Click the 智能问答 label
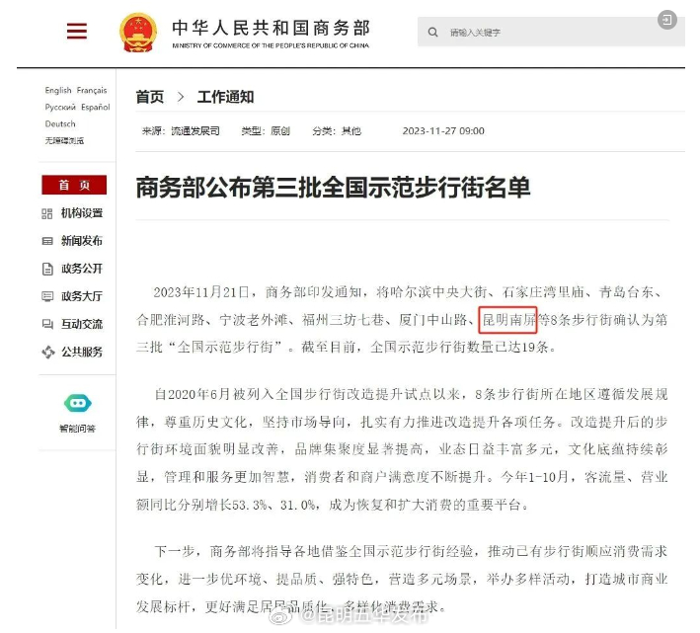 pyautogui.click(x=78, y=429)
